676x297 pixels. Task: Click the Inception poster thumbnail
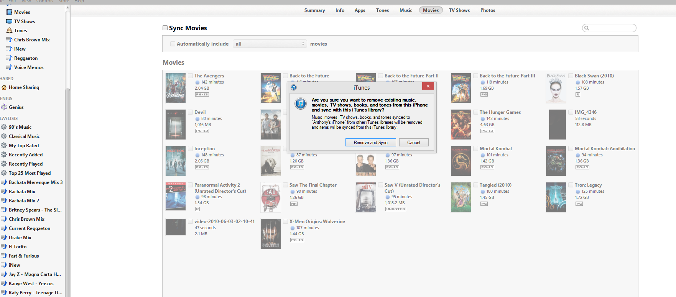coord(176,161)
